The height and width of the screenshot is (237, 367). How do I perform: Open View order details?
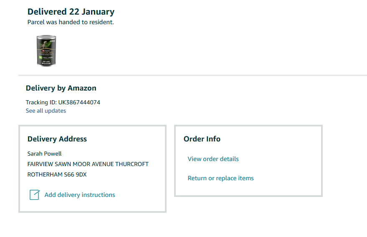click(213, 159)
